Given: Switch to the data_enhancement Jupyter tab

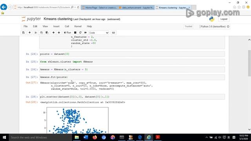Looking at the screenshot, I should pos(136,7).
